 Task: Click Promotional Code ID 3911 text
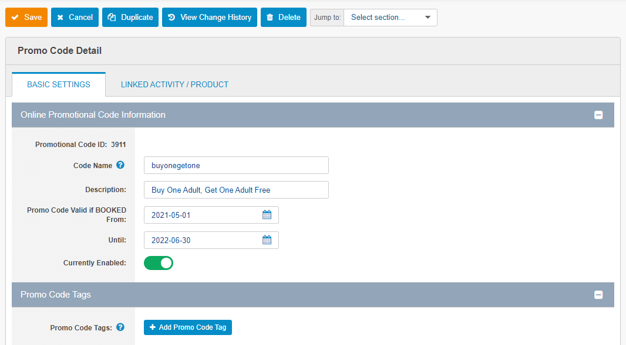[80, 145]
